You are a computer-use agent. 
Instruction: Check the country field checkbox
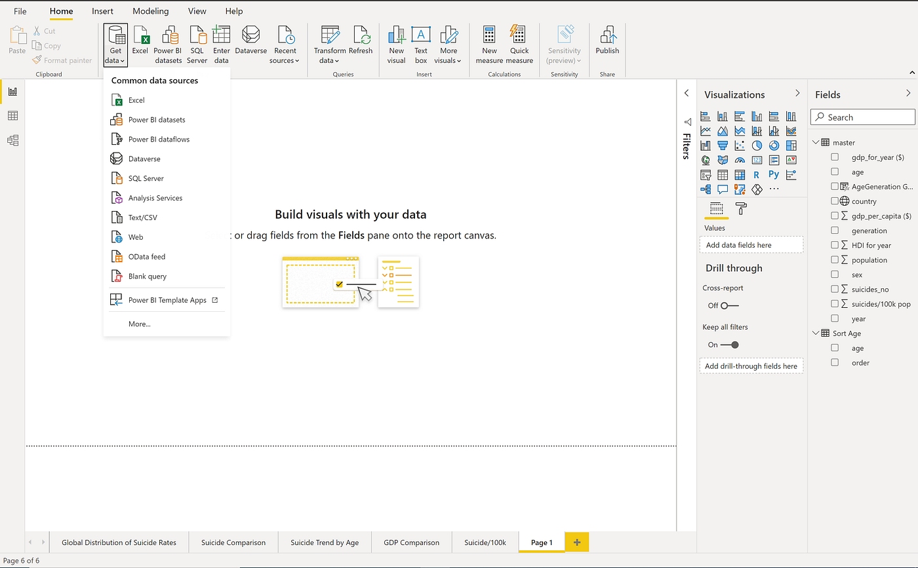(835, 201)
